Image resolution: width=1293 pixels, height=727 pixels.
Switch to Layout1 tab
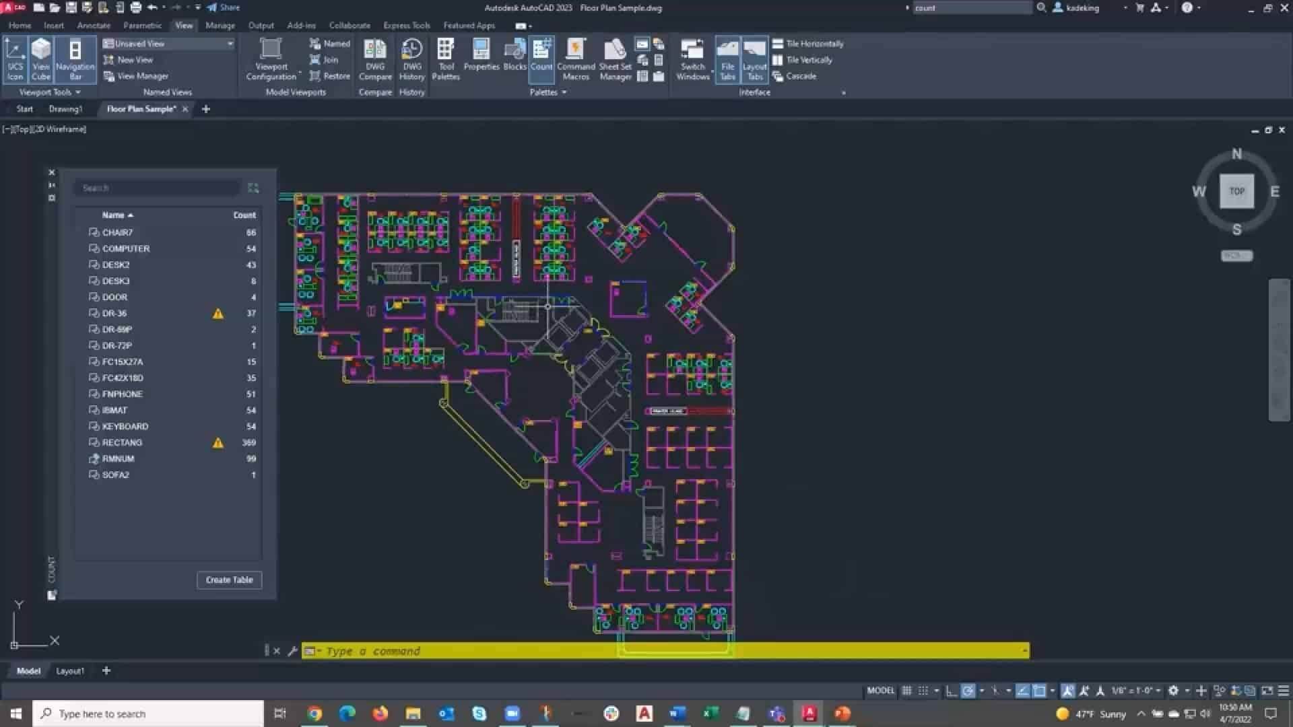pyautogui.click(x=70, y=671)
